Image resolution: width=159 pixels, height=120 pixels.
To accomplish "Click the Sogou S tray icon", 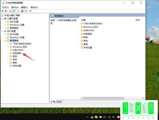I will click(118, 117).
